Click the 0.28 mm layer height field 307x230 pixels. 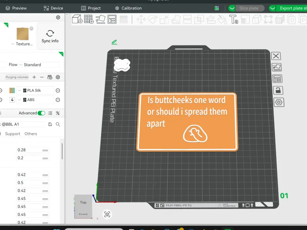(x=33, y=150)
